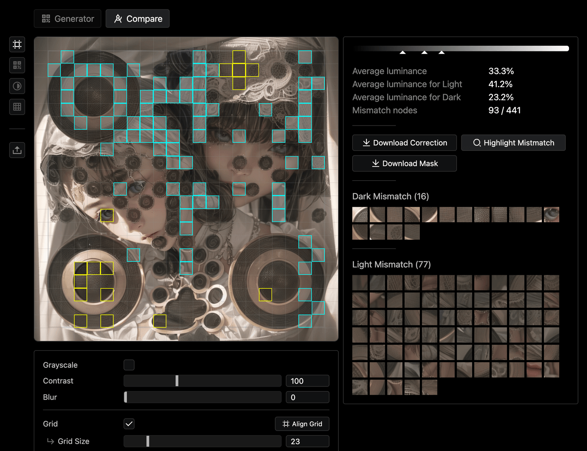Select the frame alignment tool in sidebar
Image resolution: width=587 pixels, height=451 pixels.
coord(17,44)
